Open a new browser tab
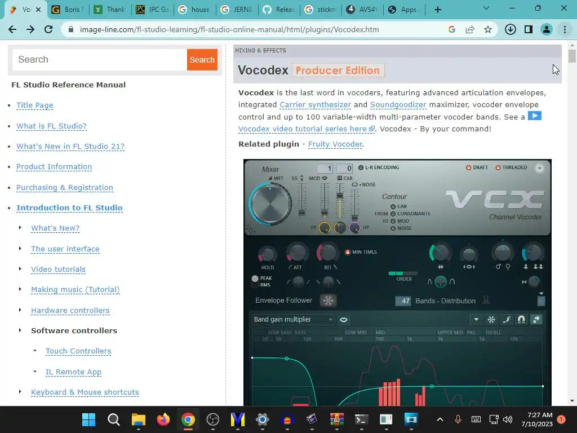Screen dimensions: 577x433 tap(437, 10)
